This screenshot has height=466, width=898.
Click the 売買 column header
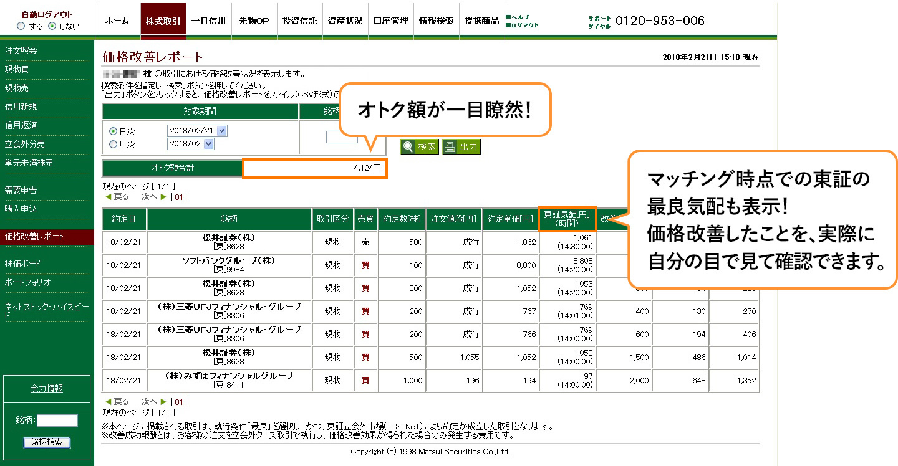pos(365,219)
